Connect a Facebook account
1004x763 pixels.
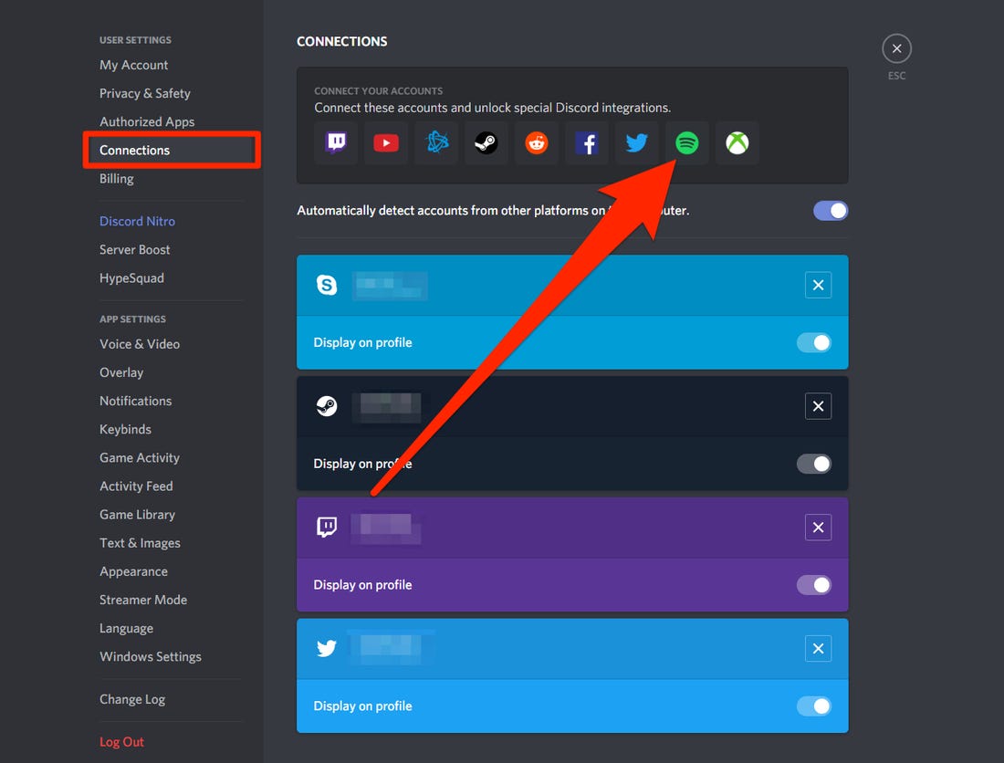(x=586, y=143)
